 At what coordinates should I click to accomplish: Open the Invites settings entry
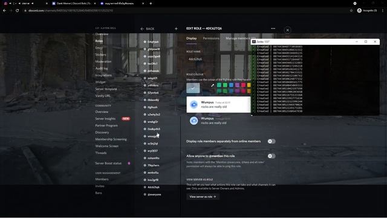pyautogui.click(x=100, y=186)
